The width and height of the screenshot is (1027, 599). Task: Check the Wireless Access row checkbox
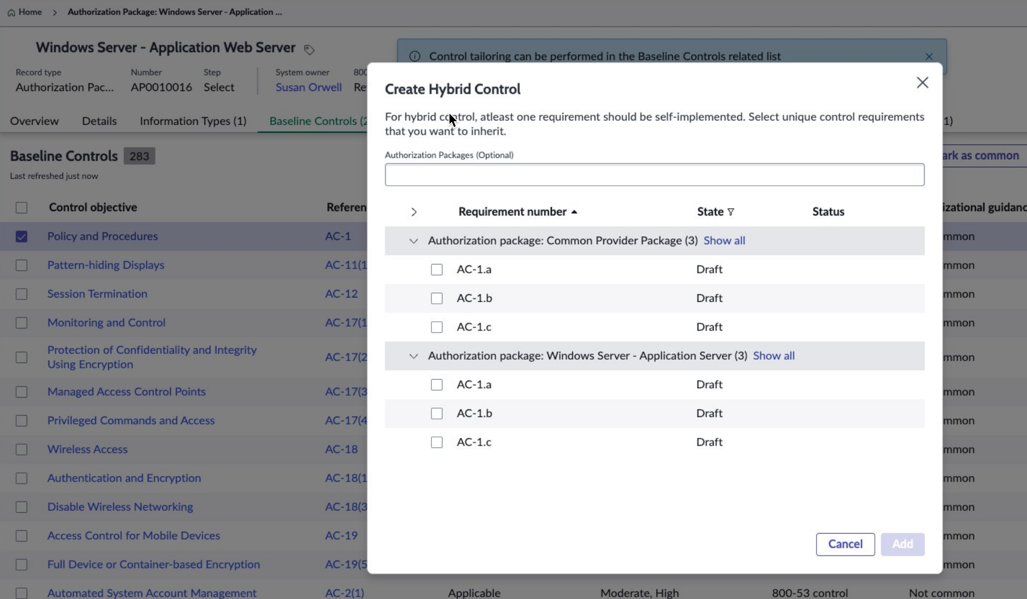(21, 449)
